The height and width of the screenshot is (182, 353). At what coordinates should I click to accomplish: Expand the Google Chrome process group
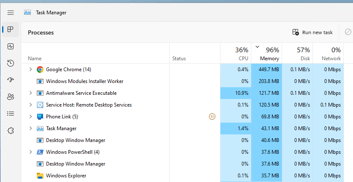(x=30, y=70)
